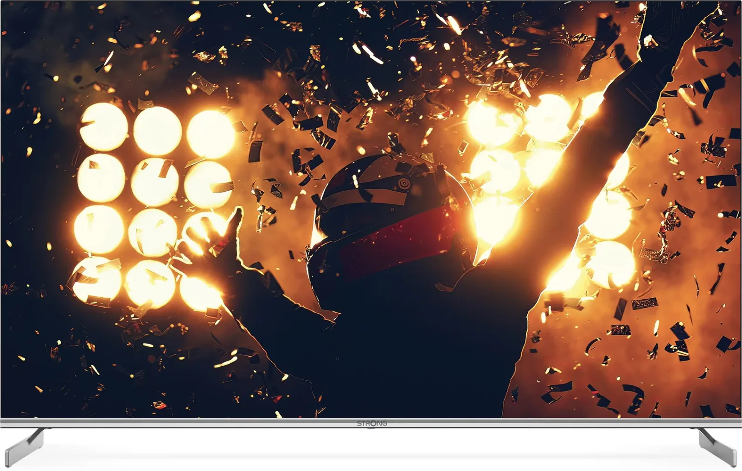Click the bottom-left light in left grid

click(x=96, y=280)
